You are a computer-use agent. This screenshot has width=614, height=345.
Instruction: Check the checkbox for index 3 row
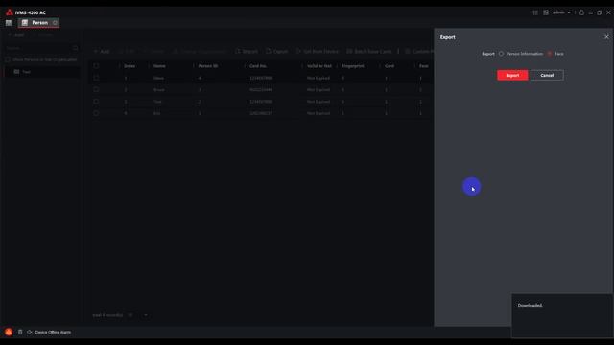pyautogui.click(x=96, y=102)
